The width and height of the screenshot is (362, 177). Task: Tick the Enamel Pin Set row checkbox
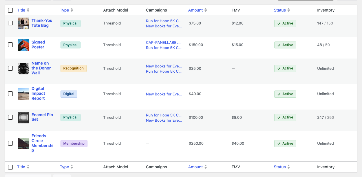point(10,117)
